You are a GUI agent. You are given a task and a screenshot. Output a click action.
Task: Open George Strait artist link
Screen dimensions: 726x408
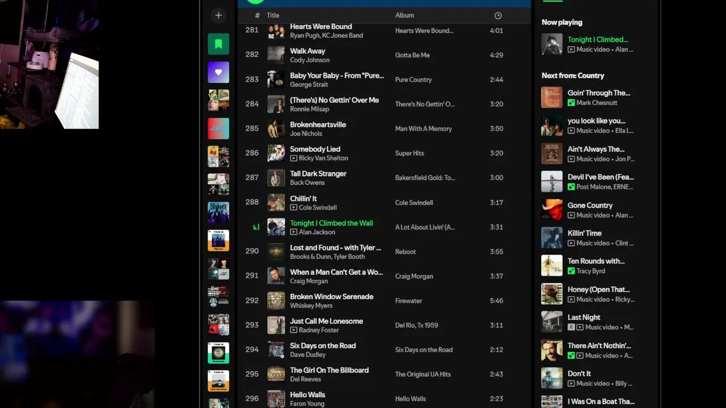309,84
